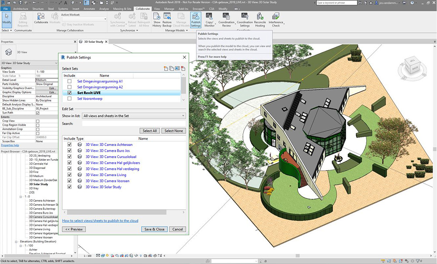Click the Select All button
Viewport: 437px width, 264px height.
(149, 131)
